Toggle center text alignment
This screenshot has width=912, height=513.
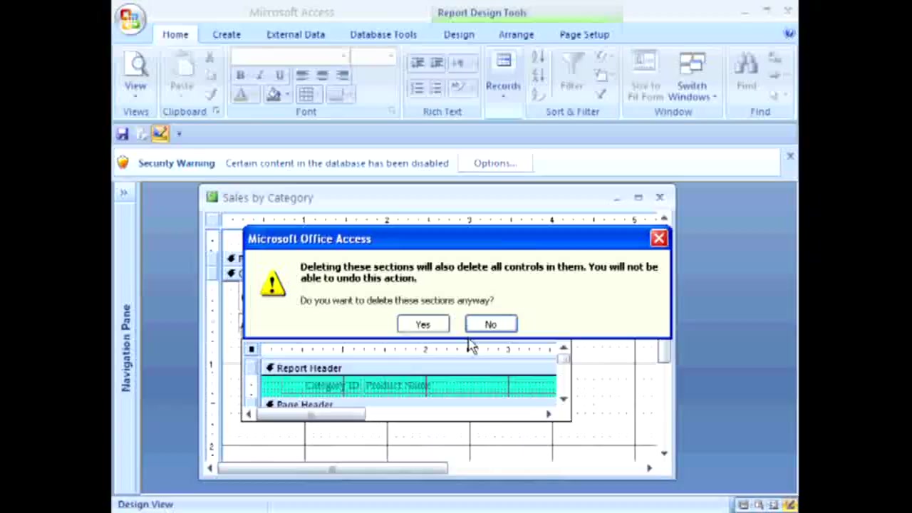click(322, 75)
